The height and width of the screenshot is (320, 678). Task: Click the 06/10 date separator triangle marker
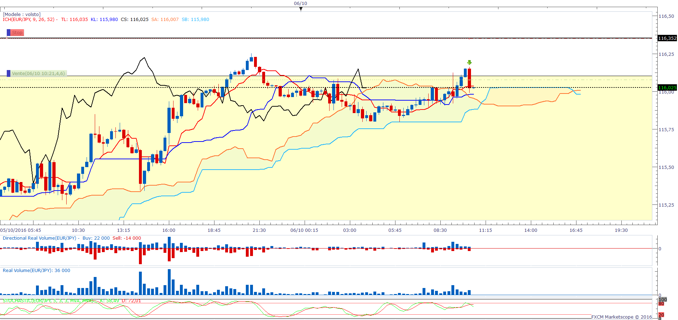pos(301,9)
